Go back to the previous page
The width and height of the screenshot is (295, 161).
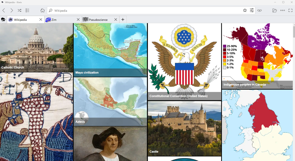tap(4, 10)
